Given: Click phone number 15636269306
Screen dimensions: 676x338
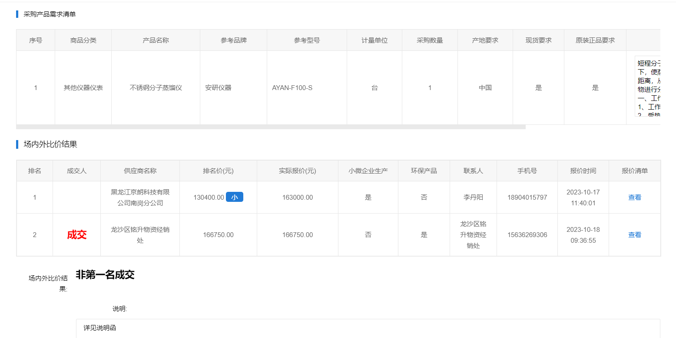Looking at the screenshot, I should click(x=527, y=235).
